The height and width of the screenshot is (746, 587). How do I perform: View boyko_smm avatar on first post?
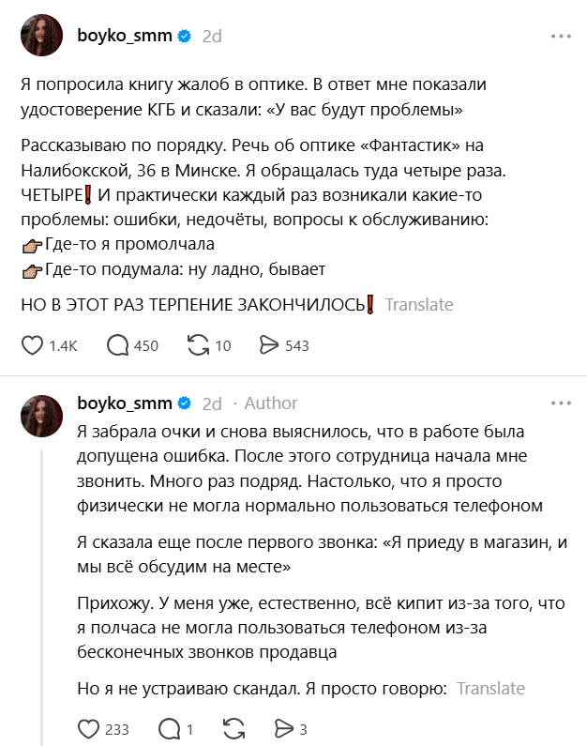pyautogui.click(x=42, y=36)
